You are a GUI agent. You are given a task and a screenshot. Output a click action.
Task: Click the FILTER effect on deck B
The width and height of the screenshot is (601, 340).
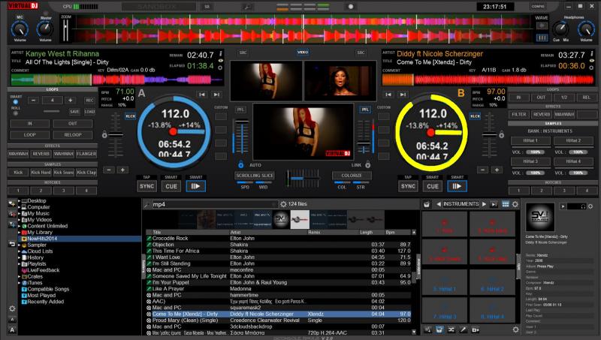[x=519, y=114]
